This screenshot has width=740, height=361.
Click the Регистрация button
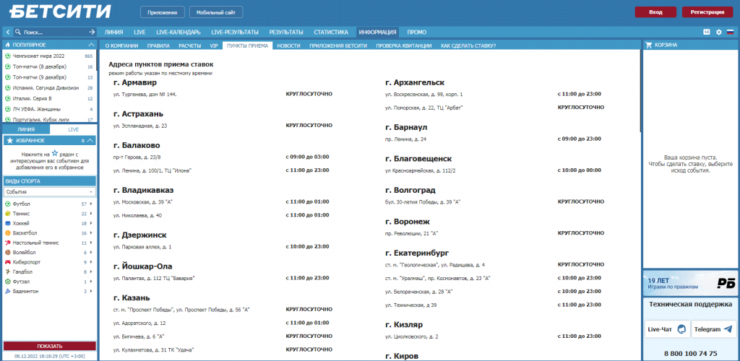click(707, 12)
